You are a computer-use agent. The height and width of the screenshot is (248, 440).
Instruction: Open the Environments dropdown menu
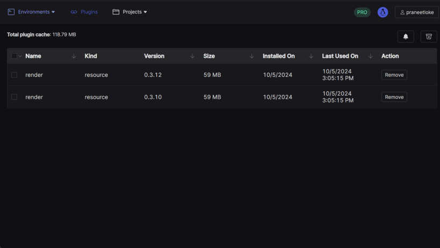[31, 12]
